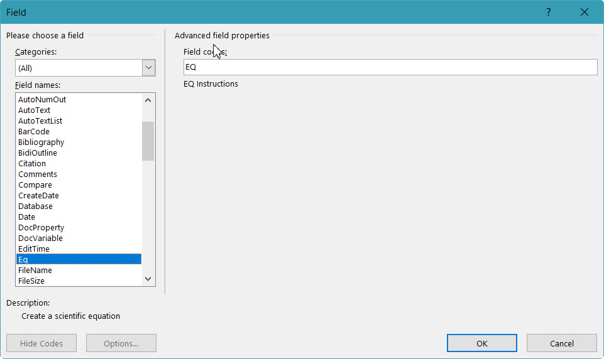
Task: Click the field names scroll down arrow
Action: tap(148, 279)
